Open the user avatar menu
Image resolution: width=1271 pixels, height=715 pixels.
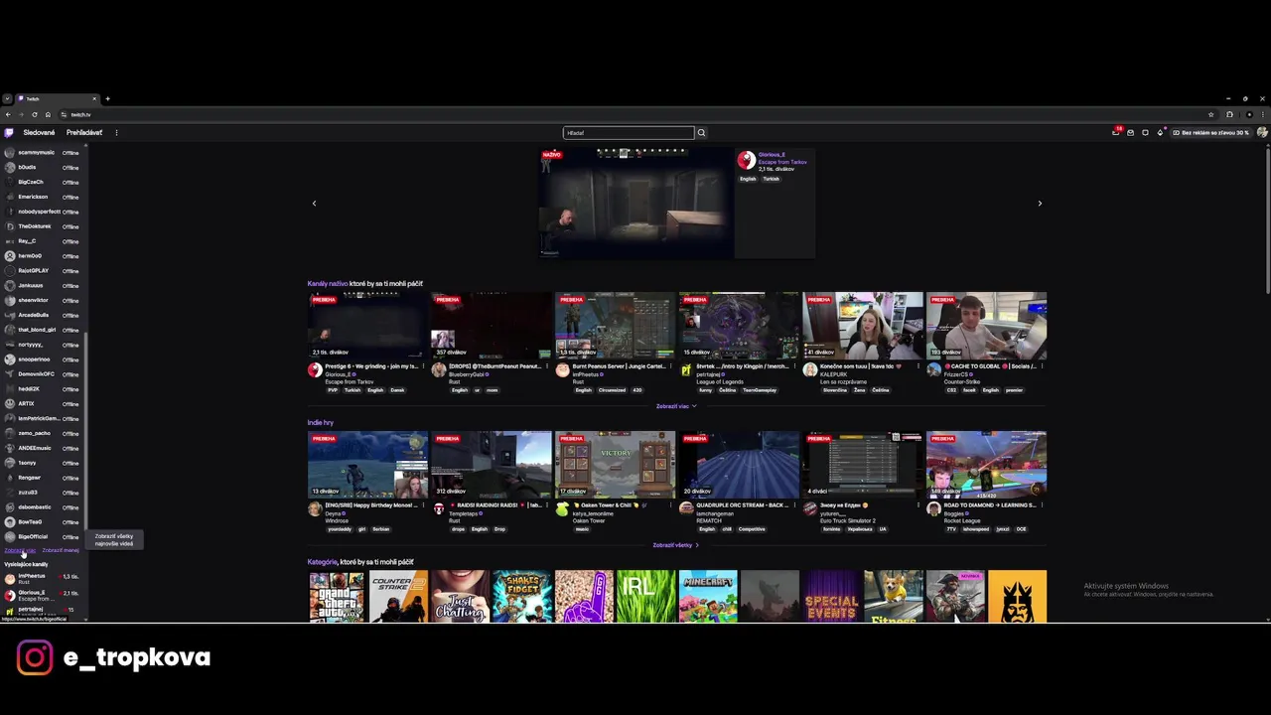point(1262,132)
